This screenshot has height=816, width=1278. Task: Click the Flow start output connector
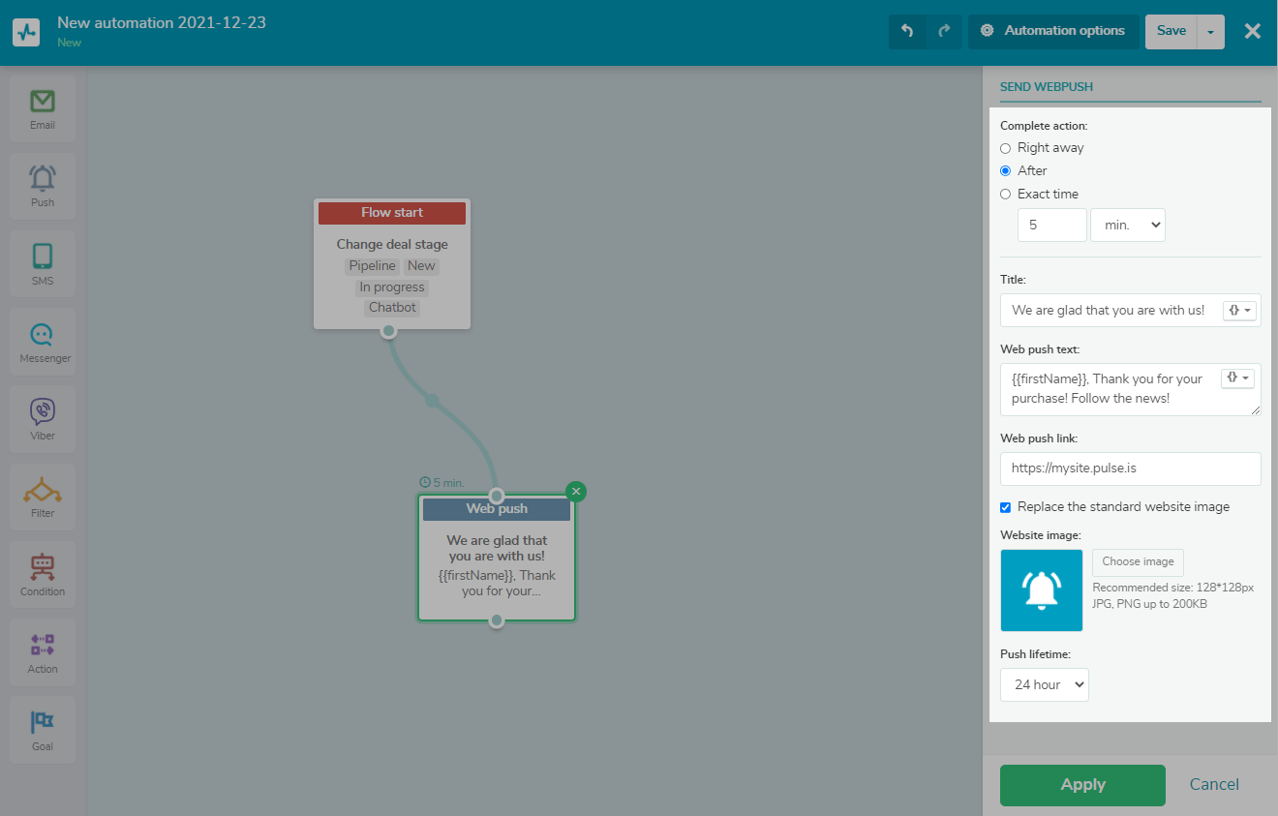click(388, 330)
